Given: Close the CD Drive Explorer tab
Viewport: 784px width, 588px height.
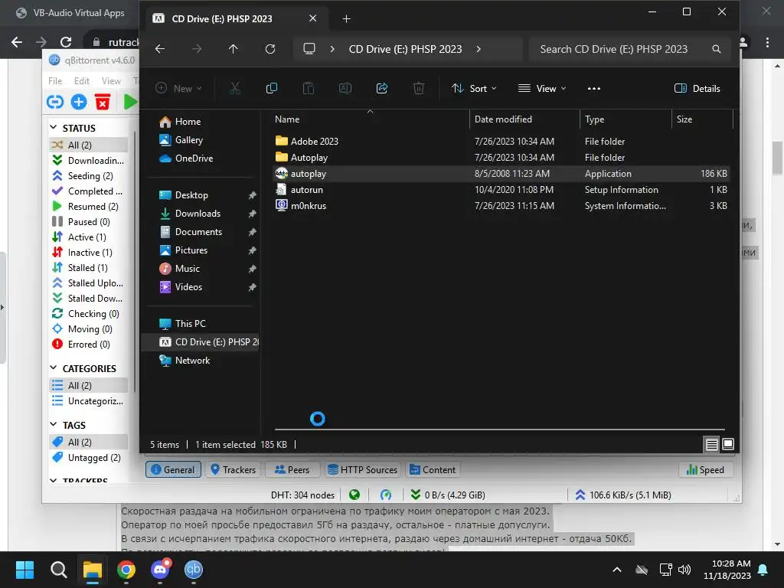Looking at the screenshot, I should coord(312,18).
